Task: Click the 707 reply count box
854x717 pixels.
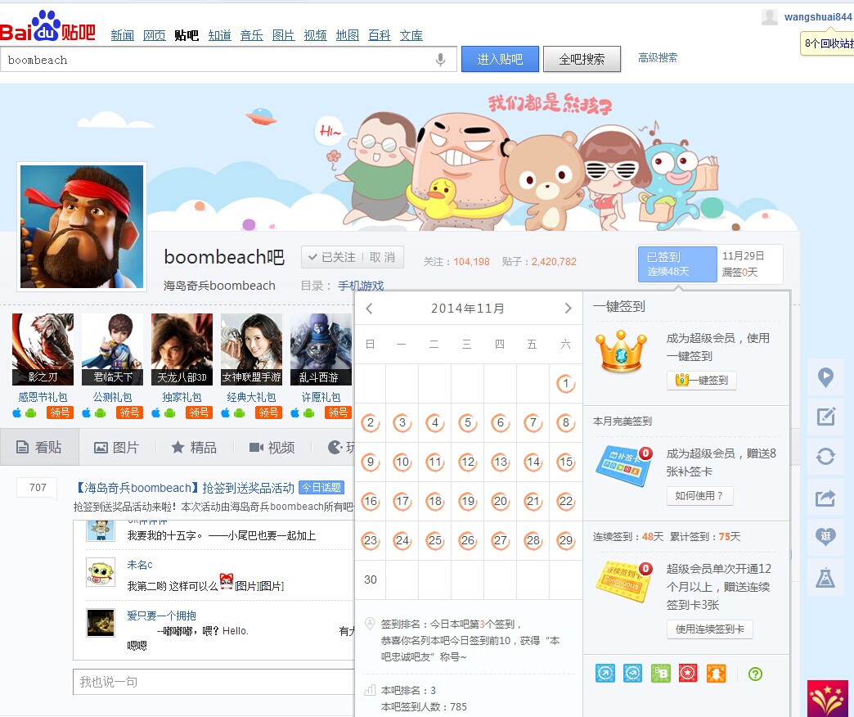Action: (x=38, y=487)
